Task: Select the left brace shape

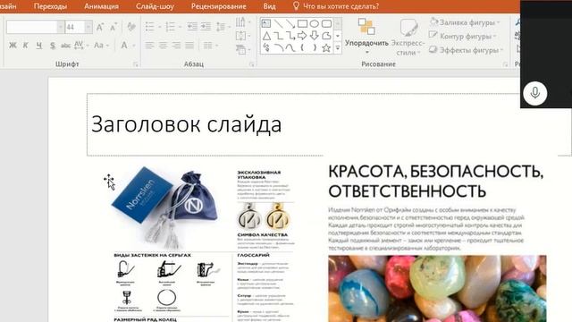Action: tap(302, 47)
